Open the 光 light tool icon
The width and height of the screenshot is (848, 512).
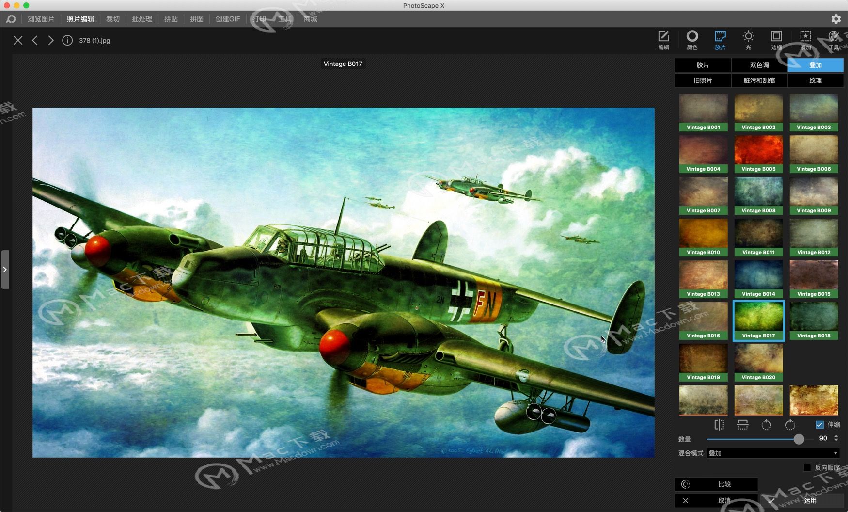[748, 40]
